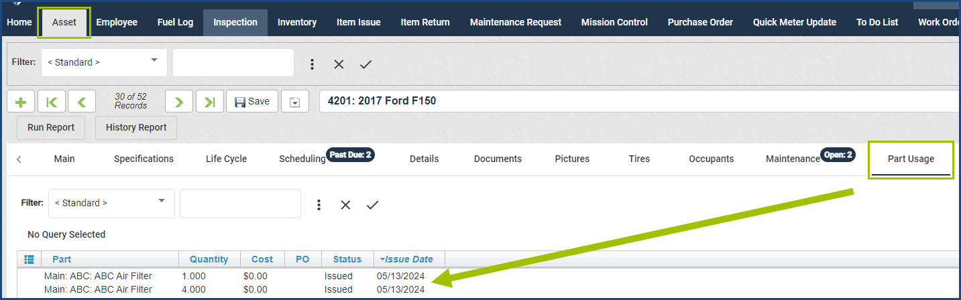Viewport: 961px width, 300px height.
Task: Jump to the first asset record
Action: [x=52, y=102]
